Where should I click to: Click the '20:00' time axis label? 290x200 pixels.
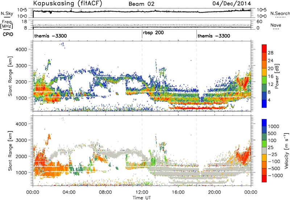215,192
